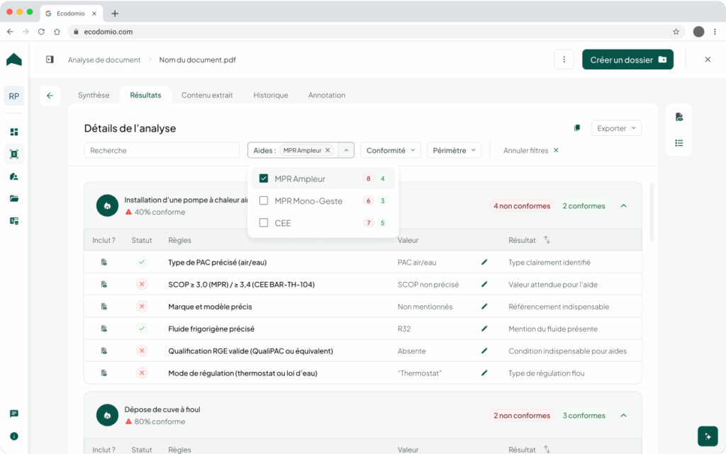This screenshot has width=726, height=454.
Task: Toggle inclusion for the SCOP rule row
Action: [104, 284]
